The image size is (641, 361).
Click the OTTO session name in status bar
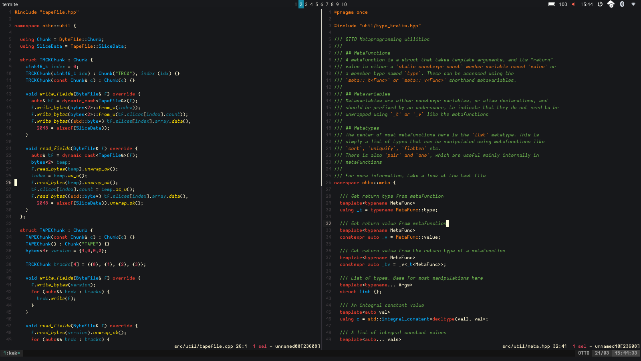584,353
